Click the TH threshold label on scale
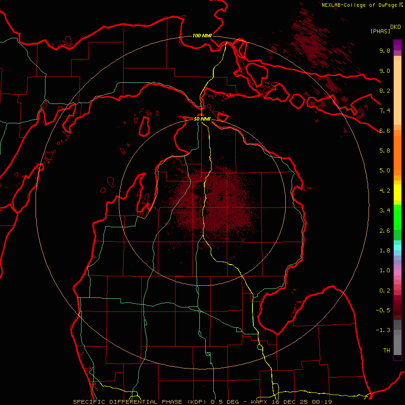Image resolution: width=405 pixels, height=405 pixels. click(x=387, y=351)
